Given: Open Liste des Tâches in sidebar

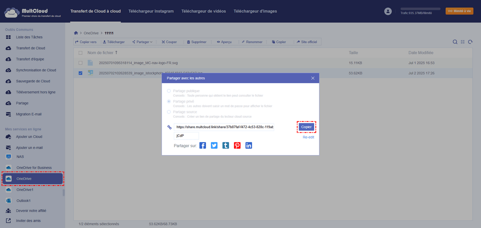Looking at the screenshot, I should tap(29, 37).
